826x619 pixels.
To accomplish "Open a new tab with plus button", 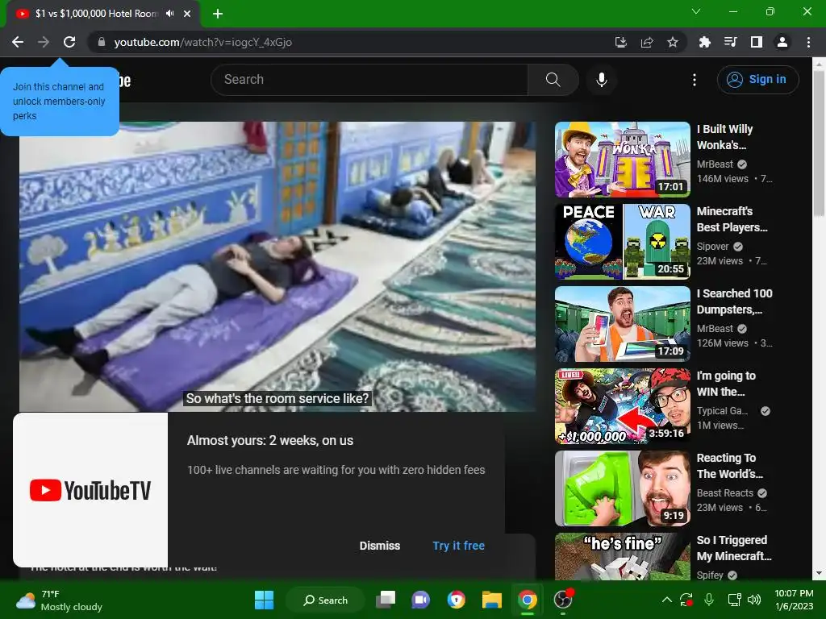I will (218, 14).
